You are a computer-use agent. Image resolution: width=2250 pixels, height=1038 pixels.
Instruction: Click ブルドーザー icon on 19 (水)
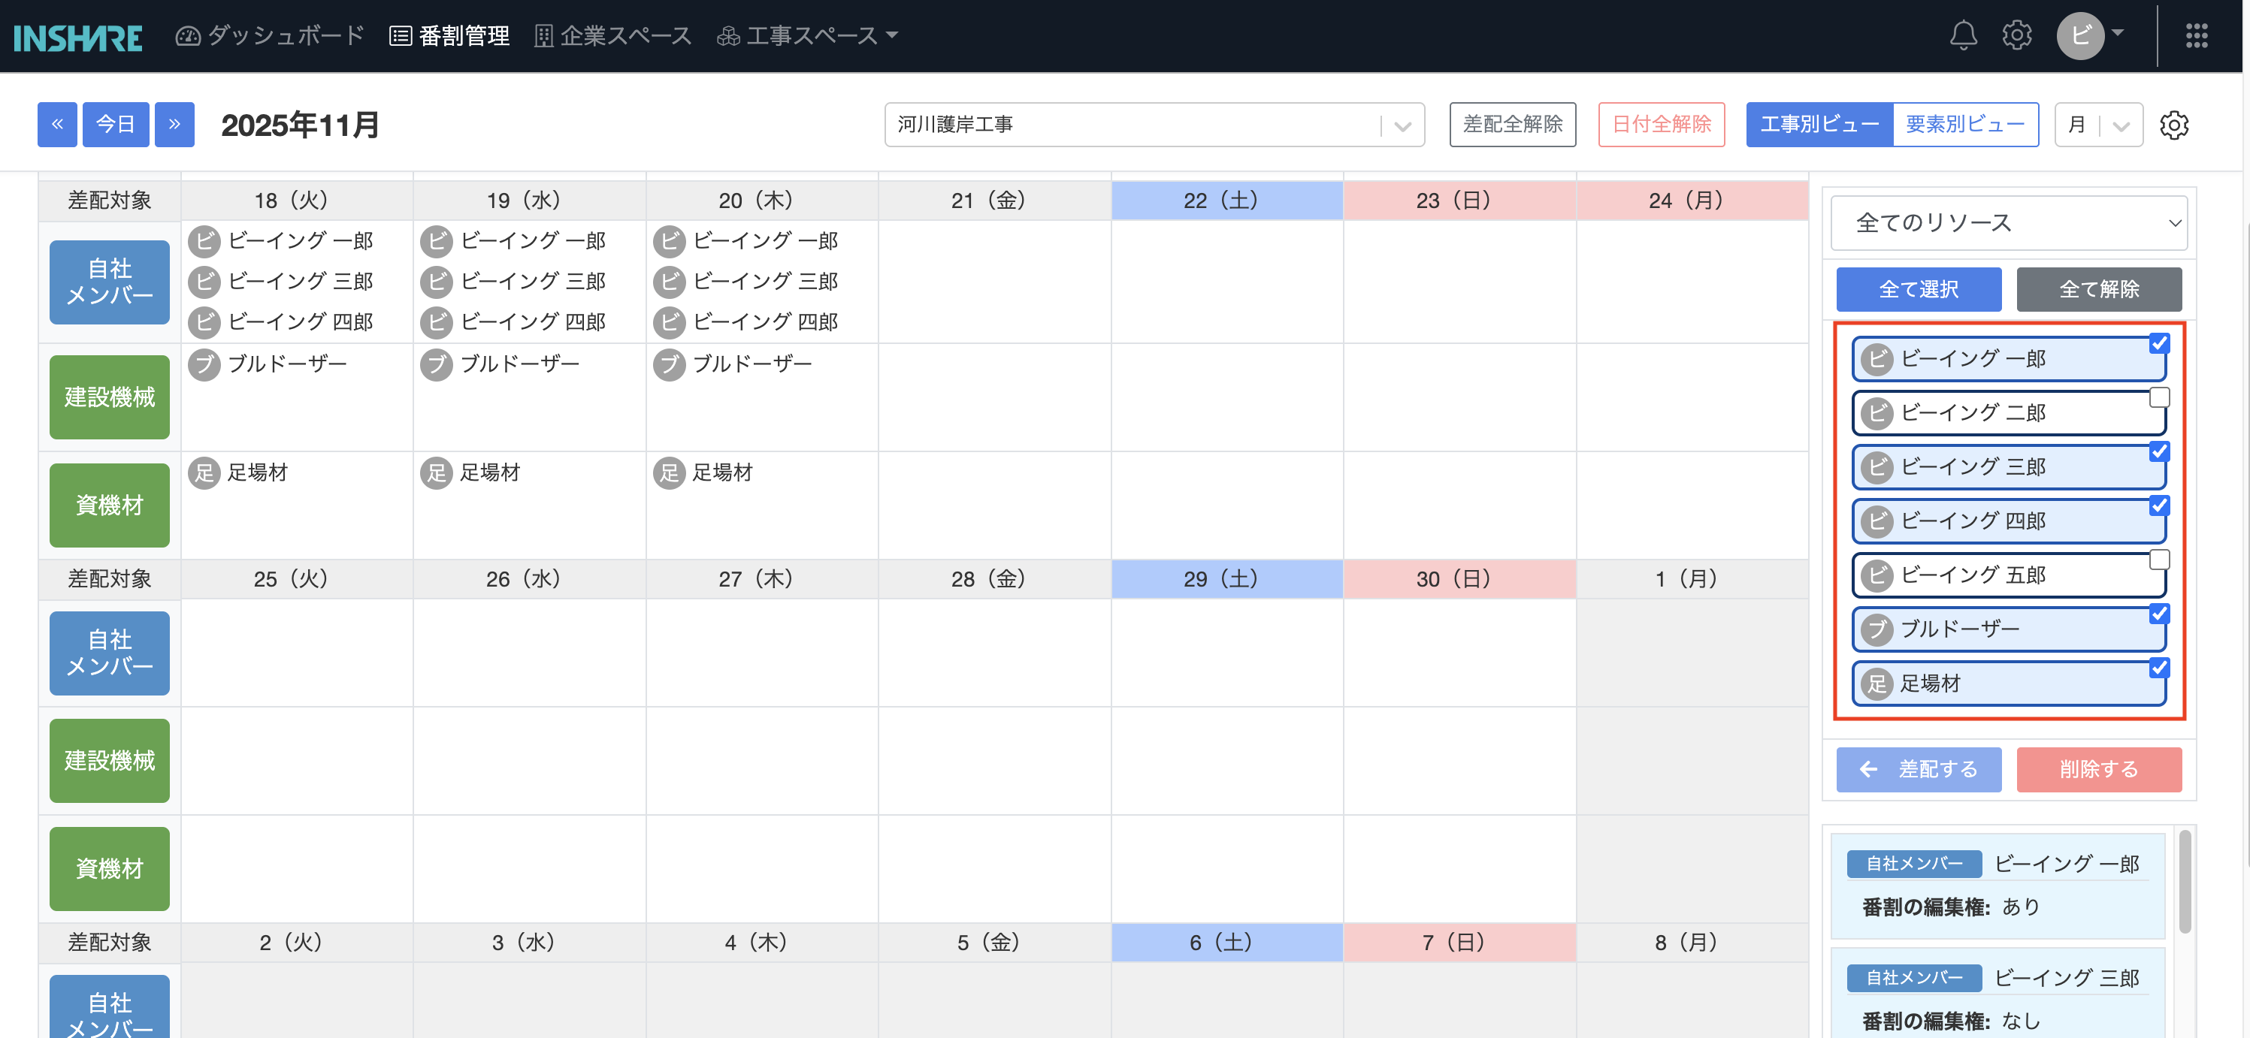click(437, 364)
